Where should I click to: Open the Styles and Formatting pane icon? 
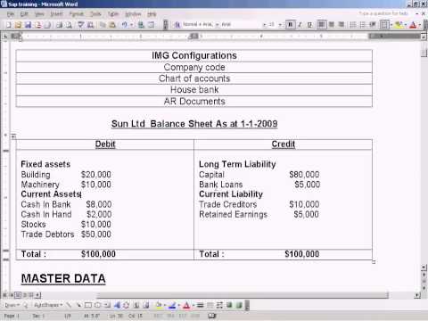click(177, 25)
